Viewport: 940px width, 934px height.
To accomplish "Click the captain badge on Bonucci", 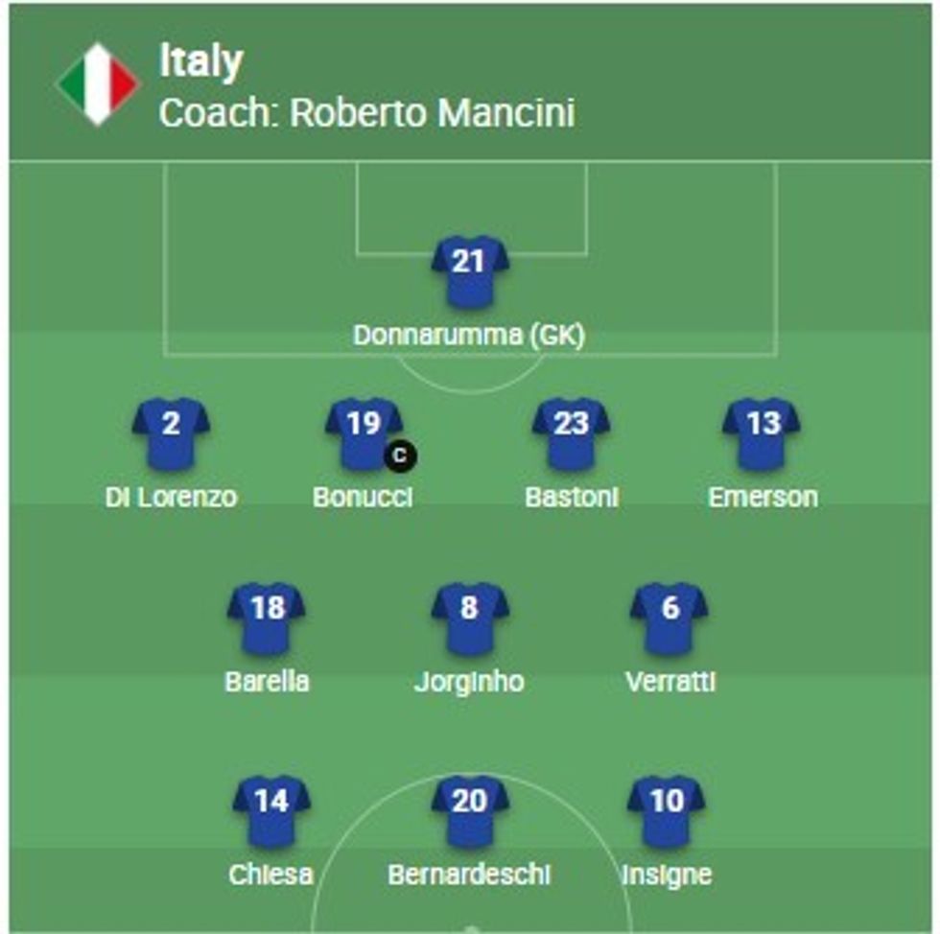I will click(400, 455).
